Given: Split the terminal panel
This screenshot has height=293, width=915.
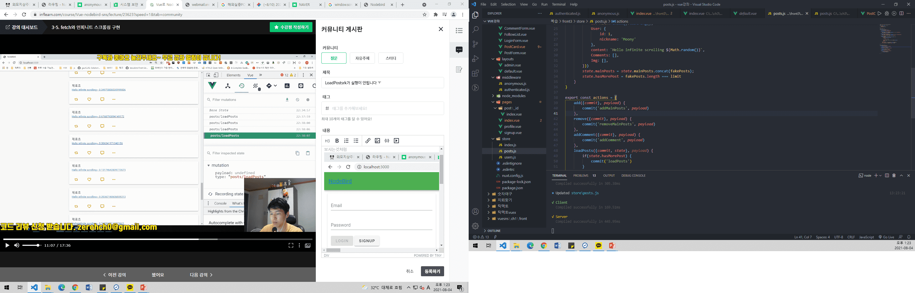Looking at the screenshot, I should pos(887,176).
